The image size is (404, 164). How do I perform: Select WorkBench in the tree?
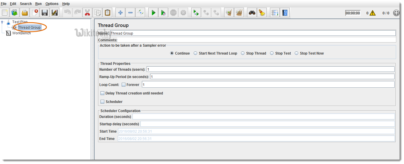pos(21,33)
